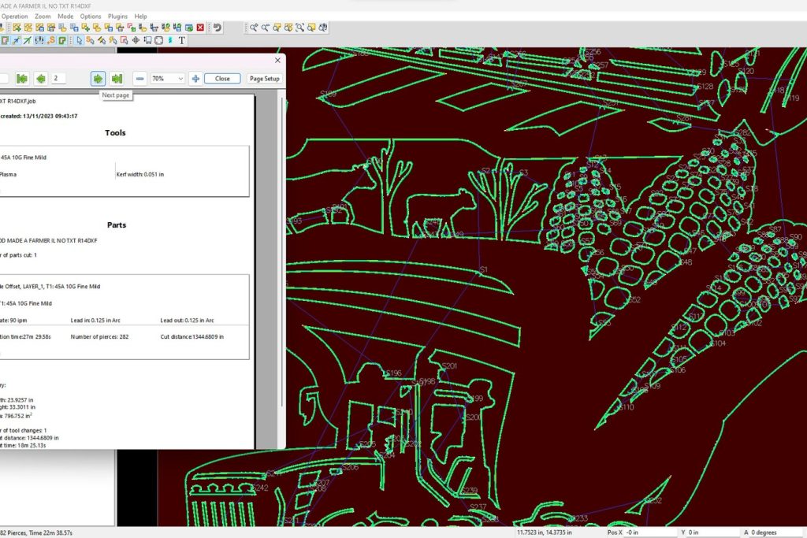Select the Text tool 'T' icon

(182, 40)
